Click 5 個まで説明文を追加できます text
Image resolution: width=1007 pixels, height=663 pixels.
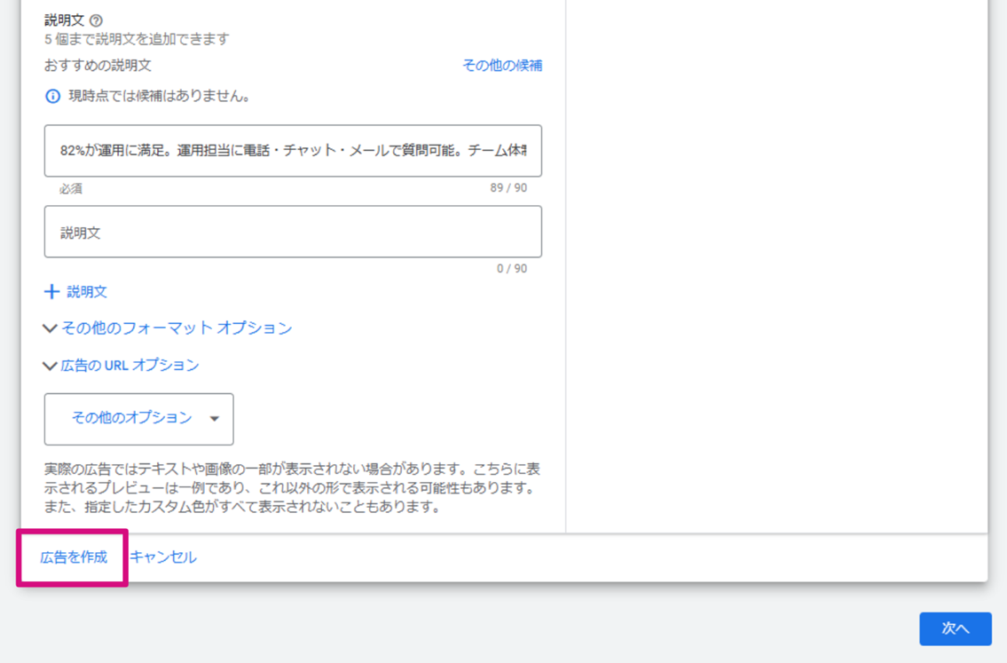pos(137,39)
